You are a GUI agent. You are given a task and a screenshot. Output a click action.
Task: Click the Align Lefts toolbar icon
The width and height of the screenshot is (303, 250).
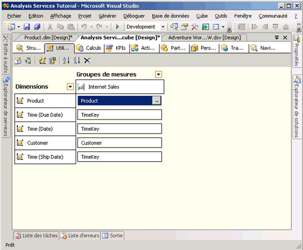[x=254, y=26]
